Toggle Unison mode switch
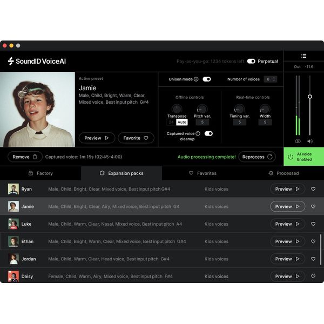 click(207, 79)
